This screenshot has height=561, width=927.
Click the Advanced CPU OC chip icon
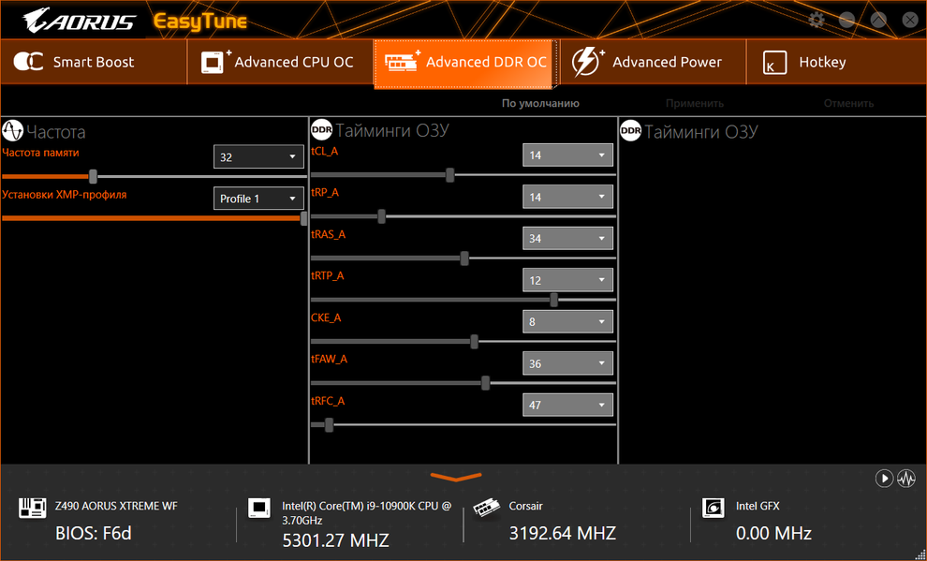click(x=215, y=62)
